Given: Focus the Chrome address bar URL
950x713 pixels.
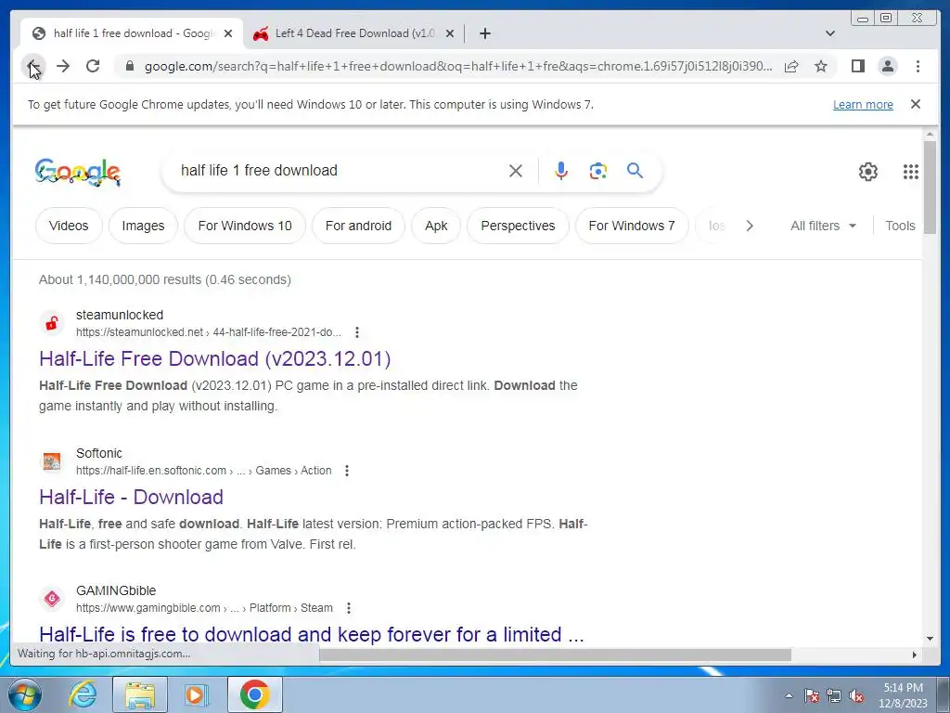Looking at the screenshot, I should [458, 66].
